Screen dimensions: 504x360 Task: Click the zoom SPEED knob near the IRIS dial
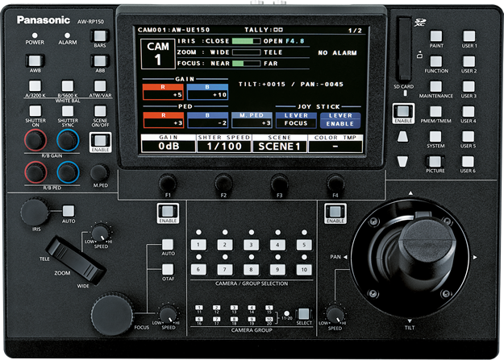coord(101,233)
